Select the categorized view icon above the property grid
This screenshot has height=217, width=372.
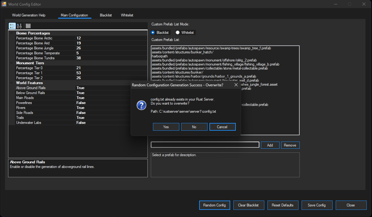point(12,26)
